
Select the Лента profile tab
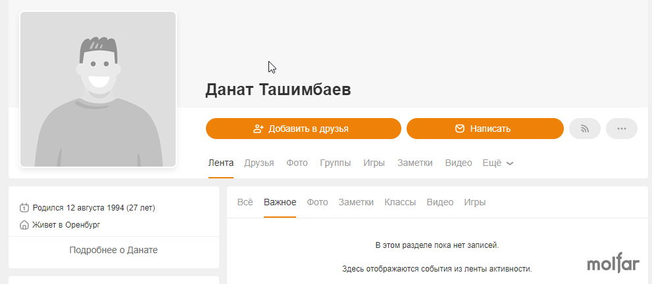coord(221,163)
